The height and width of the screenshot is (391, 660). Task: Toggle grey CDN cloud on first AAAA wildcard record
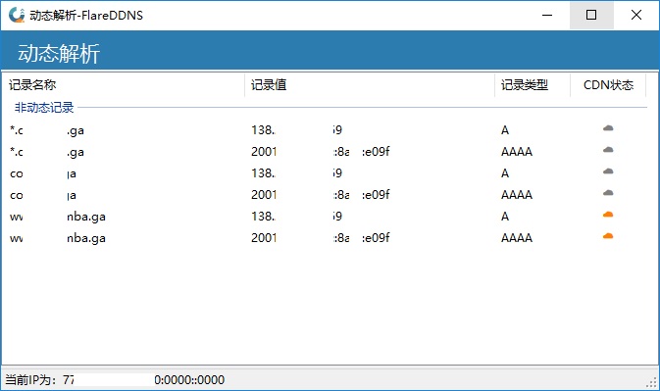(x=608, y=150)
